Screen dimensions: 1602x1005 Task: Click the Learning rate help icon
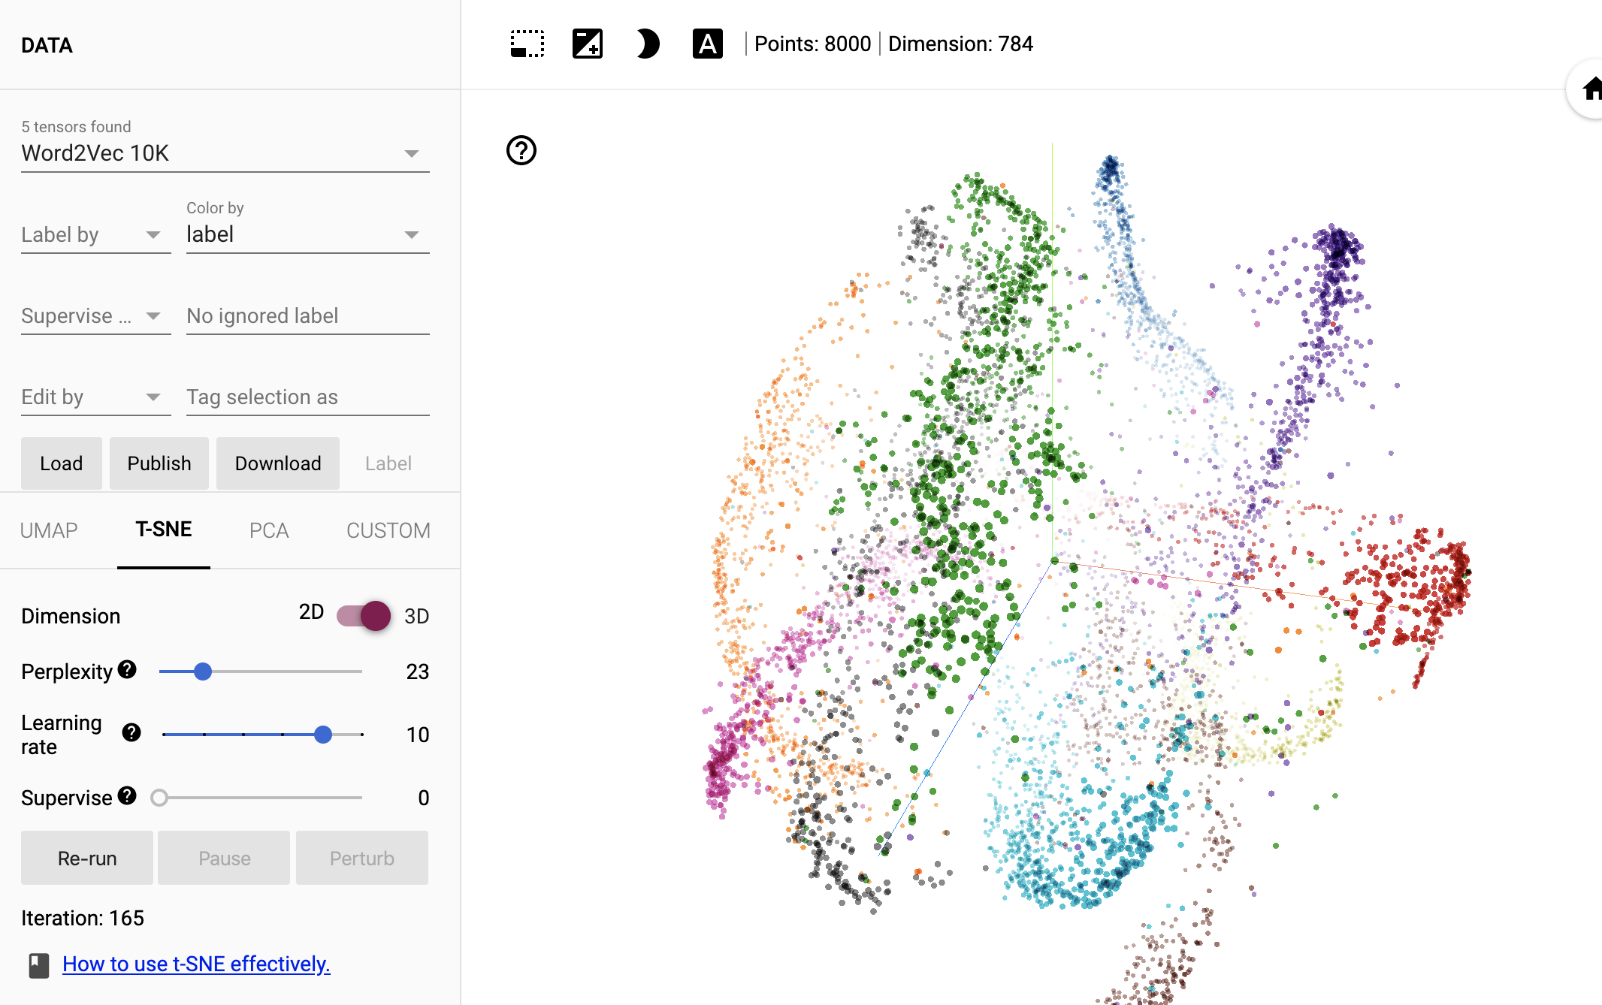(x=131, y=732)
